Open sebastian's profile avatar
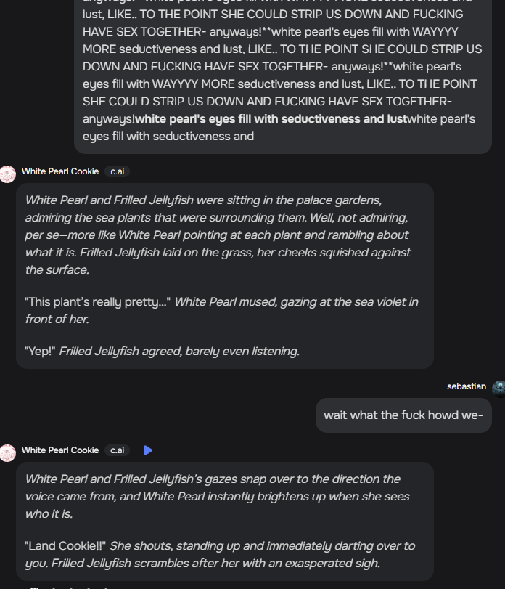 click(498, 388)
